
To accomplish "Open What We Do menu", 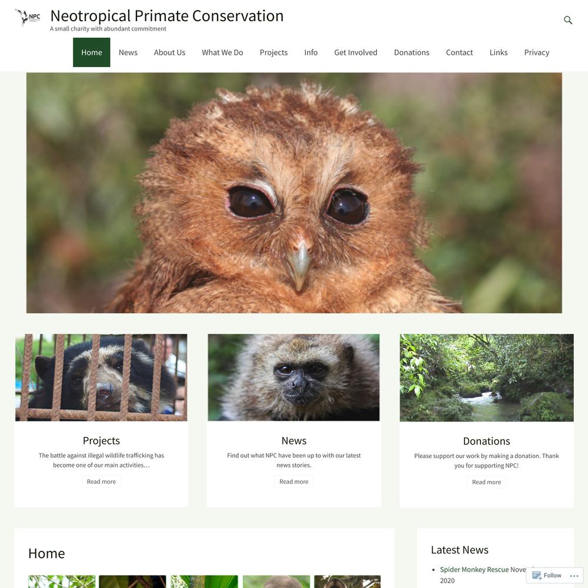I will [x=222, y=52].
